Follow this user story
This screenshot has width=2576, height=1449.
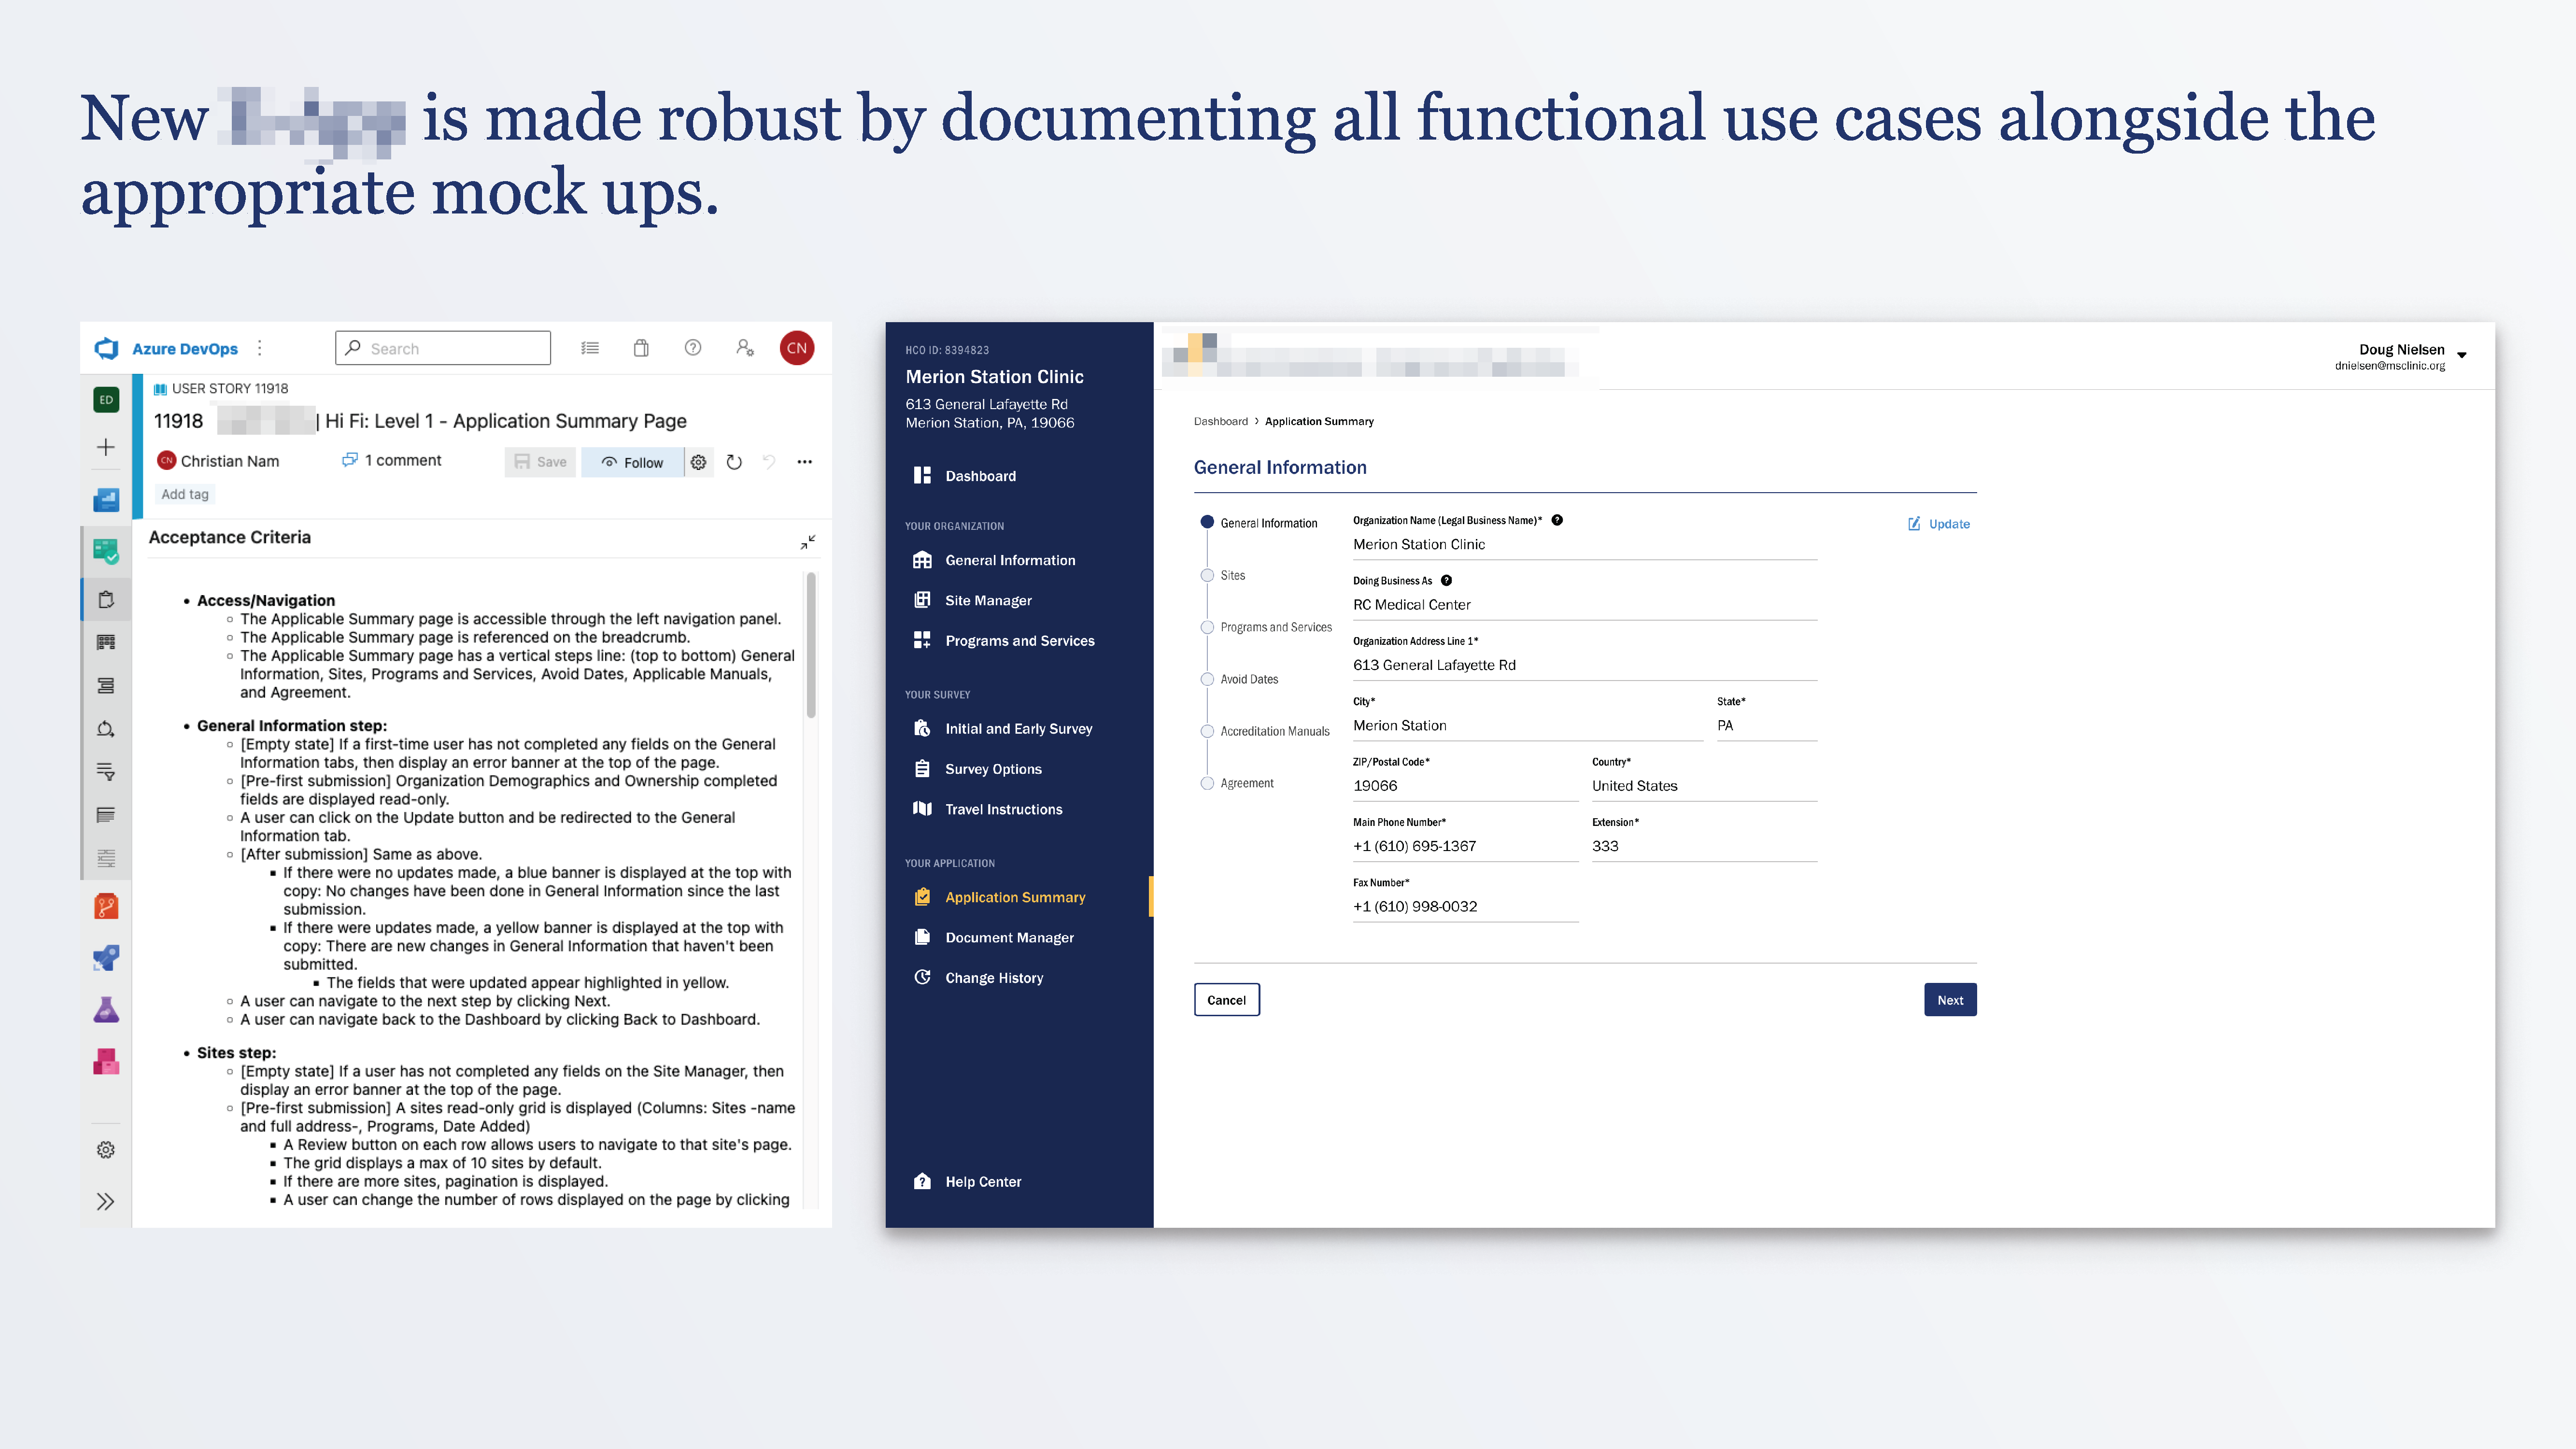point(632,462)
